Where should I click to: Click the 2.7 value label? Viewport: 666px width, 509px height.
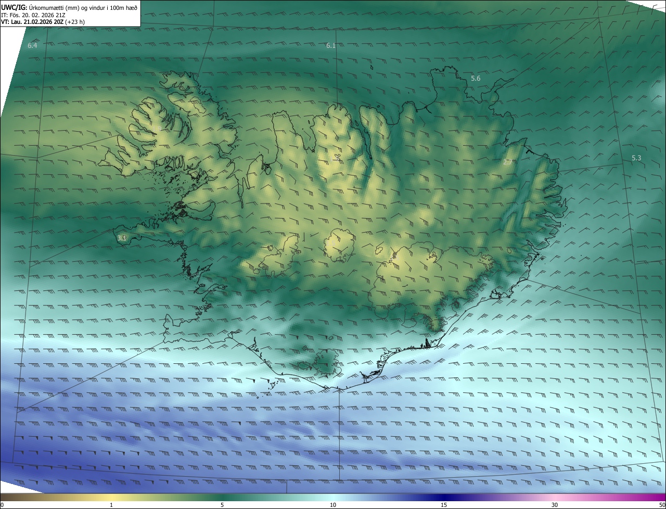(x=508, y=162)
